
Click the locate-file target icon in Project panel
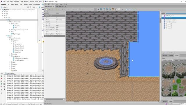point(28,7)
